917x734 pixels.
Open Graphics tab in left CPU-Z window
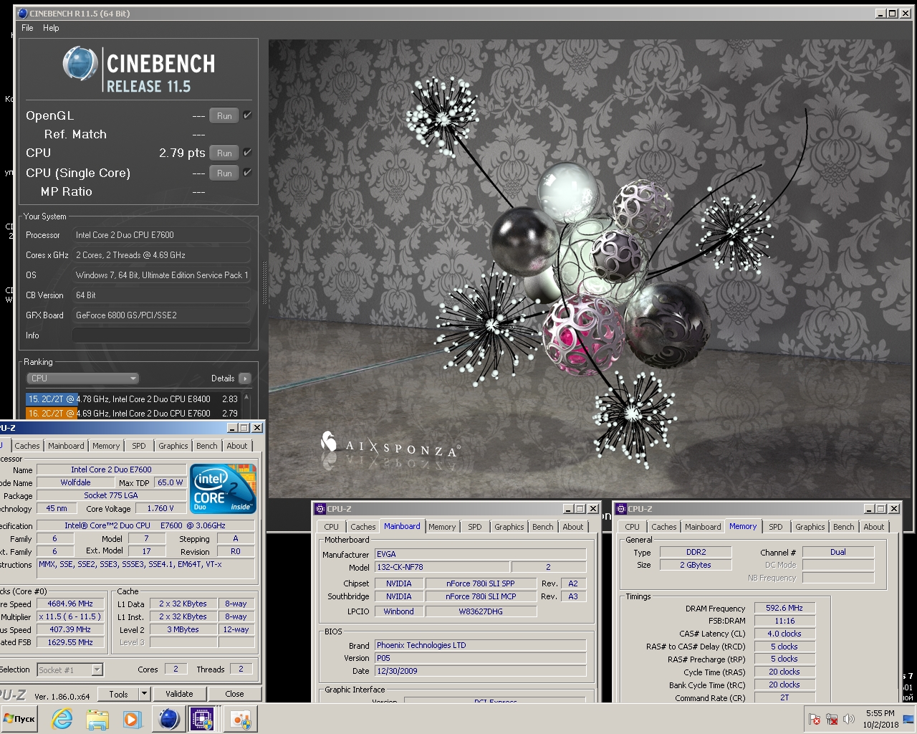click(173, 446)
